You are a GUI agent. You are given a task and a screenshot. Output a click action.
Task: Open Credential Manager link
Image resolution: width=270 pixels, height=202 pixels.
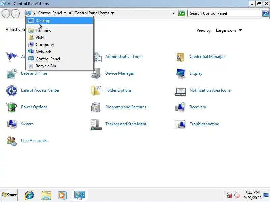pyautogui.click(x=207, y=57)
